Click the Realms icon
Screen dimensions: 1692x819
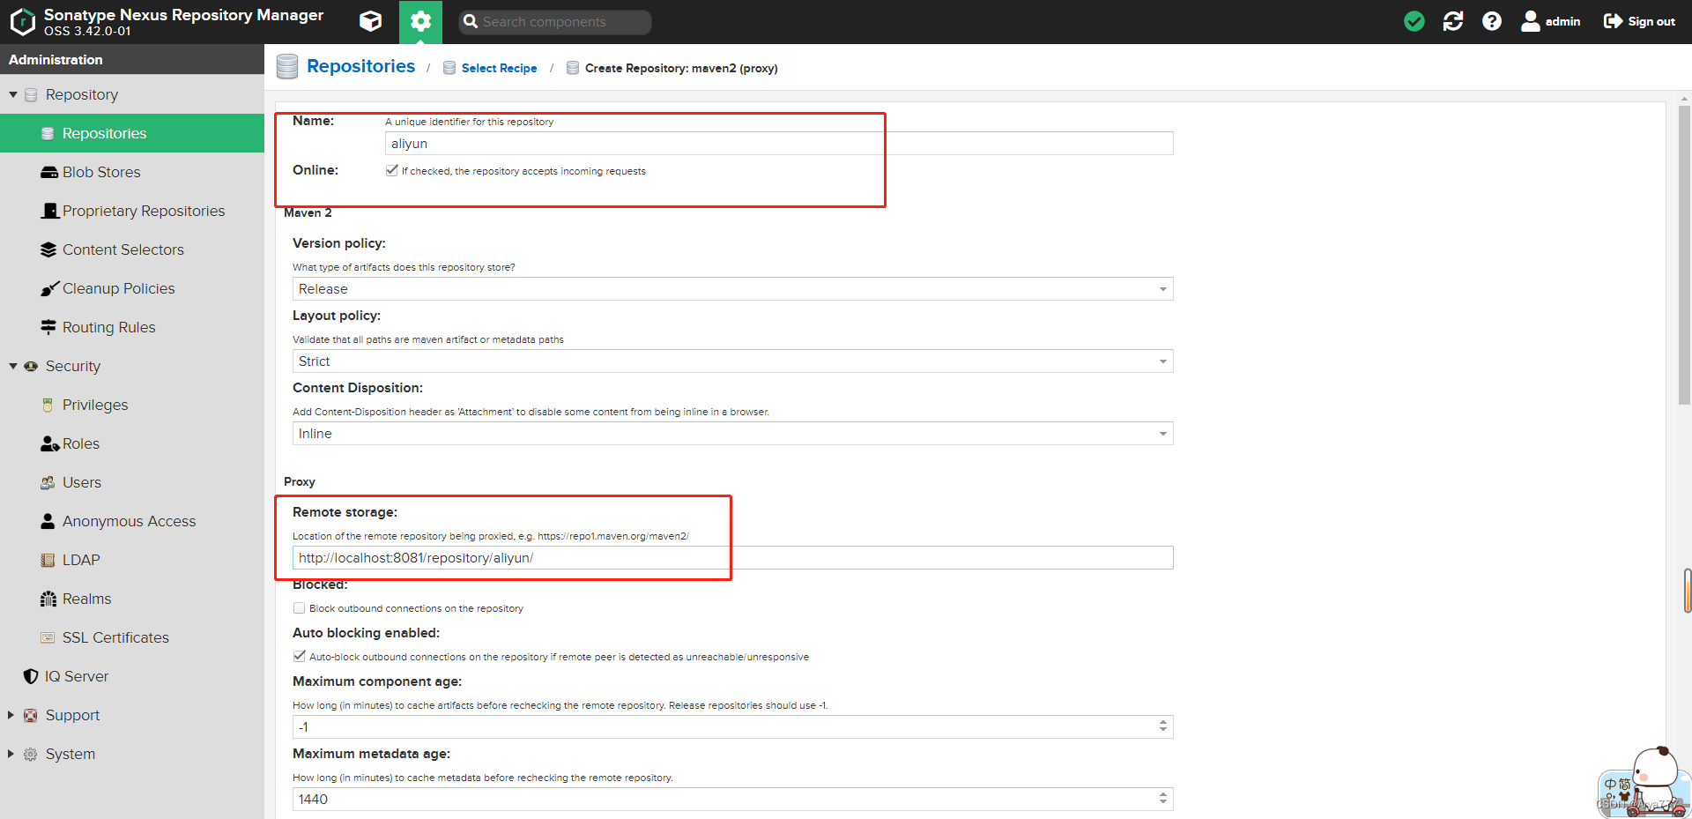[48, 599]
